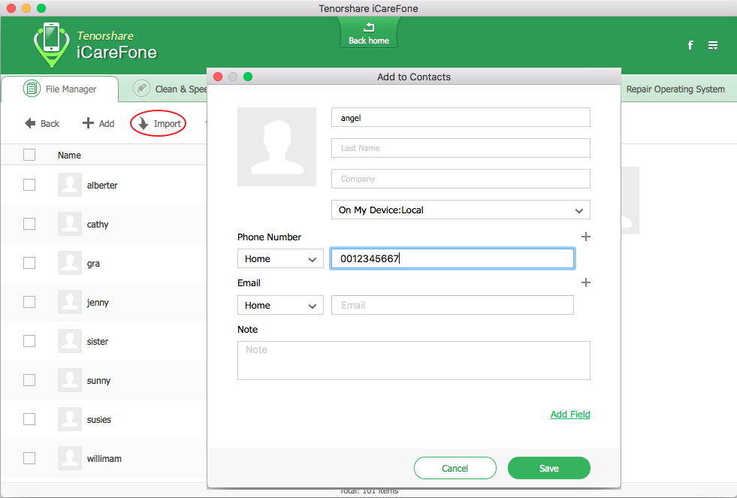Click the first name field containing angel

pos(461,117)
